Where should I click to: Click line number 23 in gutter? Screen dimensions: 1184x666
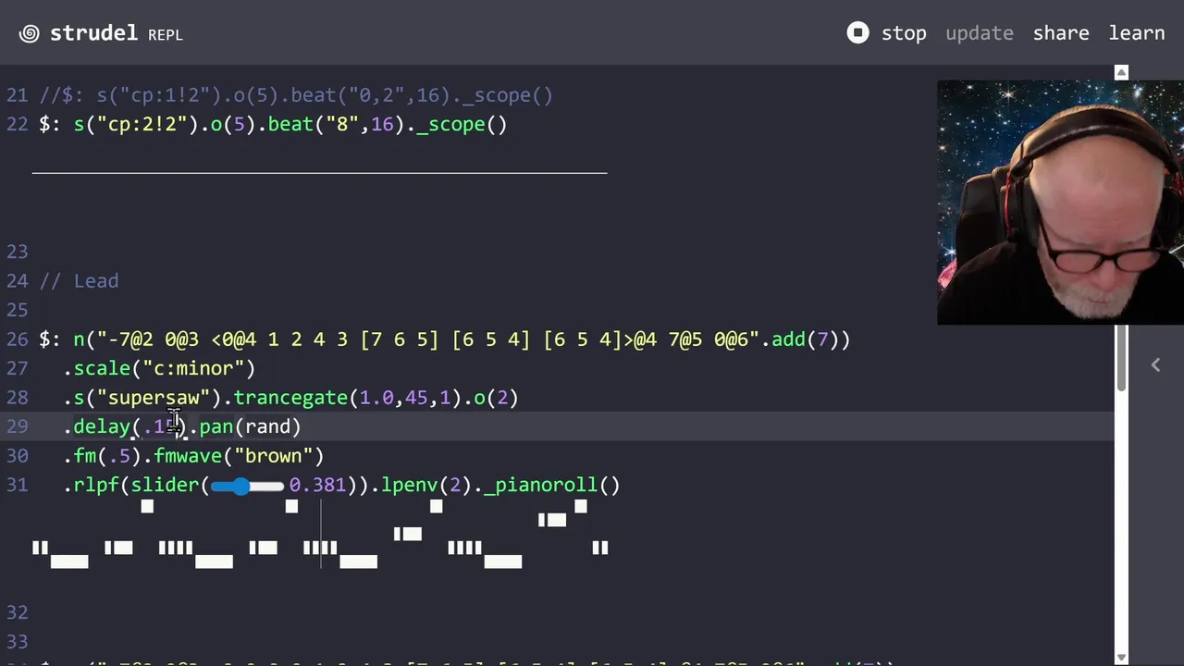point(17,252)
